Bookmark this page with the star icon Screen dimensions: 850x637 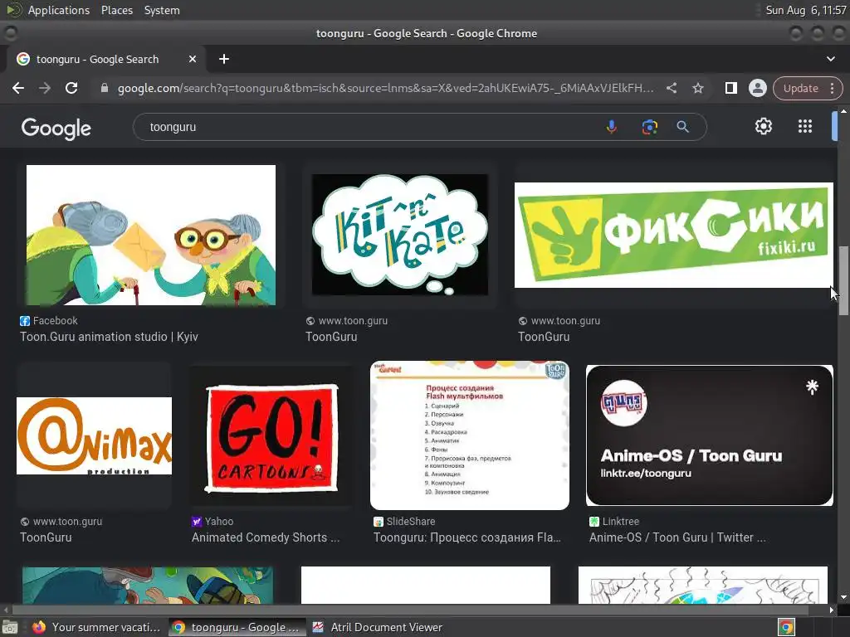698,88
